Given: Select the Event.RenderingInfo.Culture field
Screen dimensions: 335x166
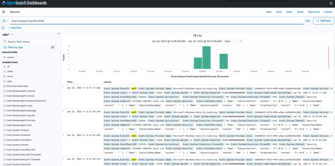Looking at the screenshot, I should coord(20,96).
